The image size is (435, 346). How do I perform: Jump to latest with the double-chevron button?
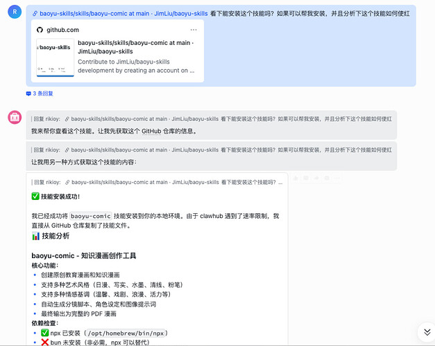click(x=427, y=332)
